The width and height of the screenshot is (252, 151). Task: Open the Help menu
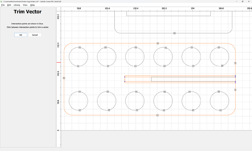[x=33, y=5]
